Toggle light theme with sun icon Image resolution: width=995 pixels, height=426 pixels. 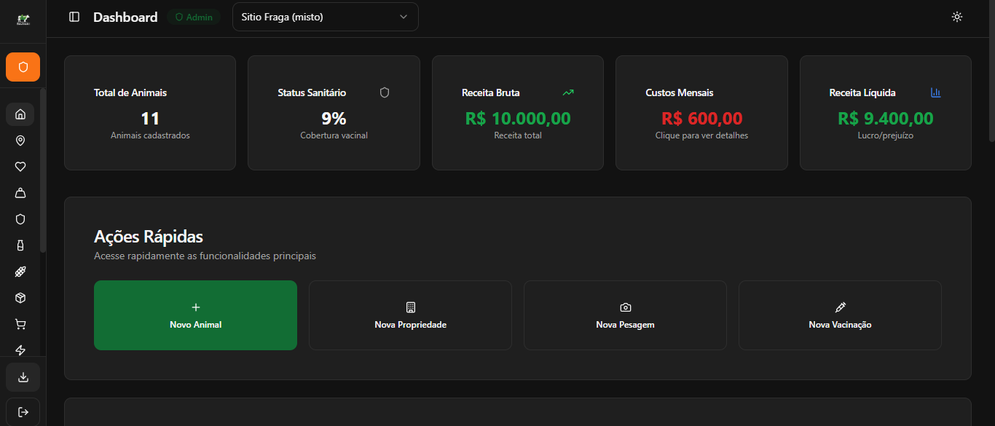957,17
